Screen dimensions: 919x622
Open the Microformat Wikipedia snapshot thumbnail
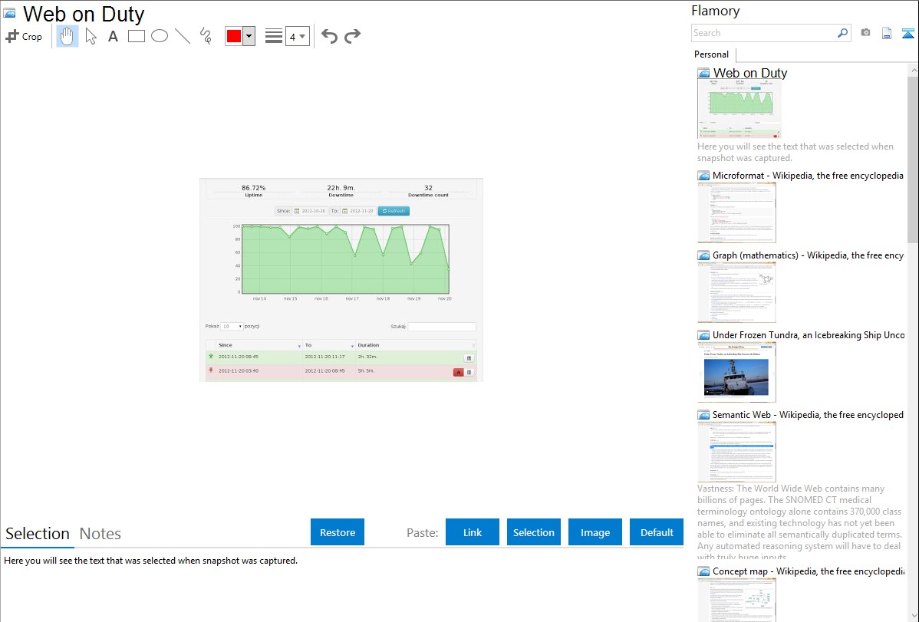736,212
